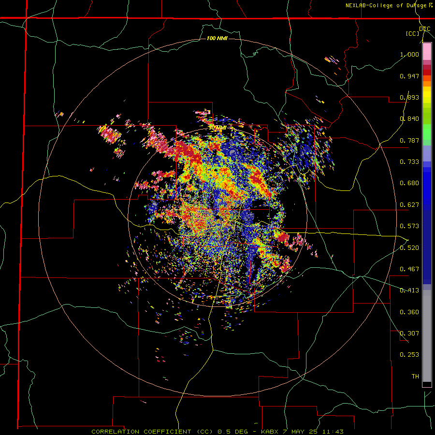Viewport: 435px width, 435px height.
Task: Select the 1.000 scale value
Action: [x=409, y=54]
